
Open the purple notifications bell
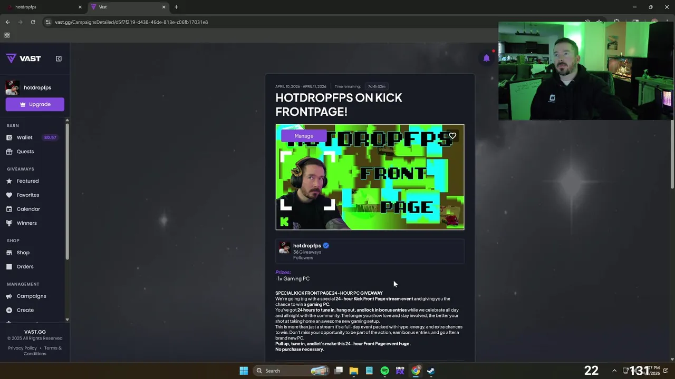486,58
